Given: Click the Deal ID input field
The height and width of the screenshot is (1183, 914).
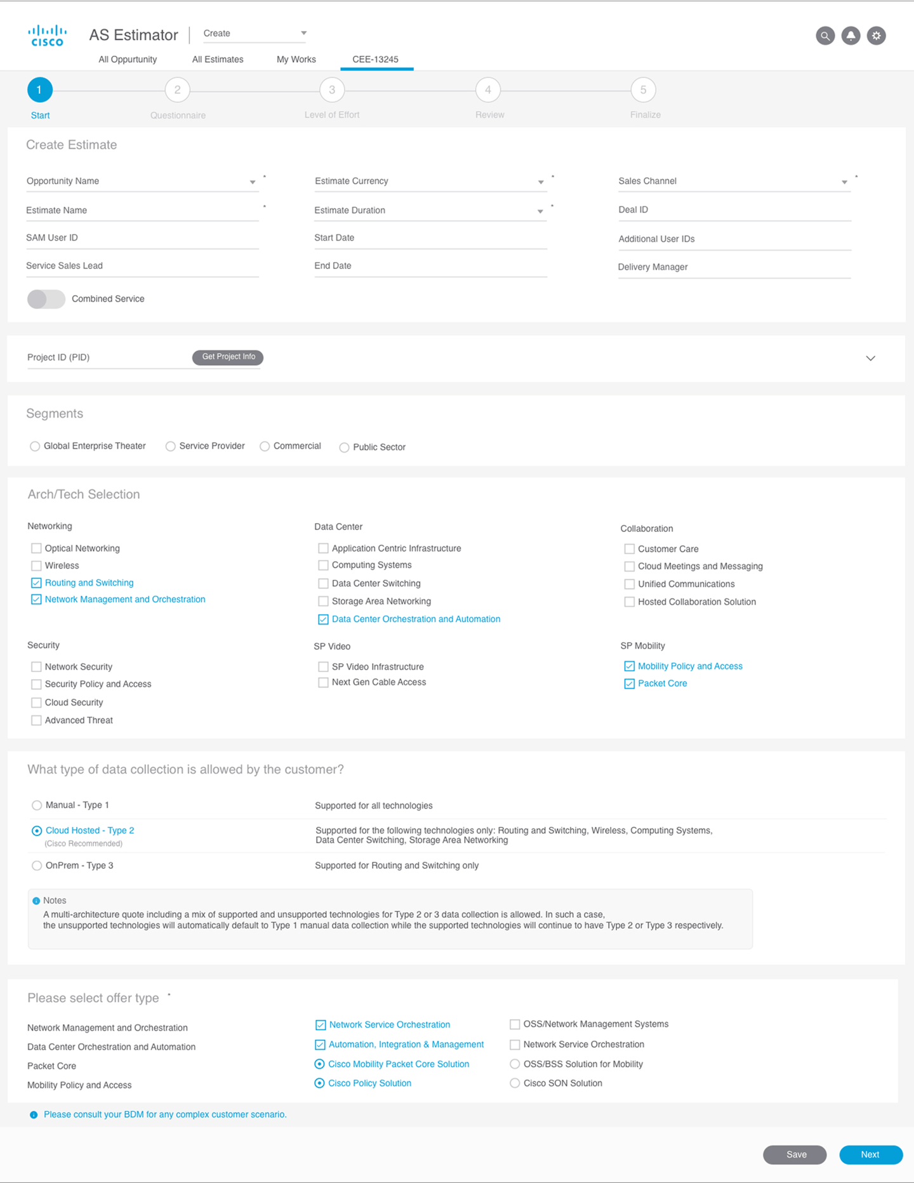Looking at the screenshot, I should 734,211.
